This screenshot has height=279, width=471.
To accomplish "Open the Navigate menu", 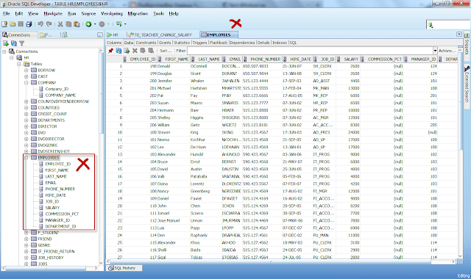I will point(53,13).
